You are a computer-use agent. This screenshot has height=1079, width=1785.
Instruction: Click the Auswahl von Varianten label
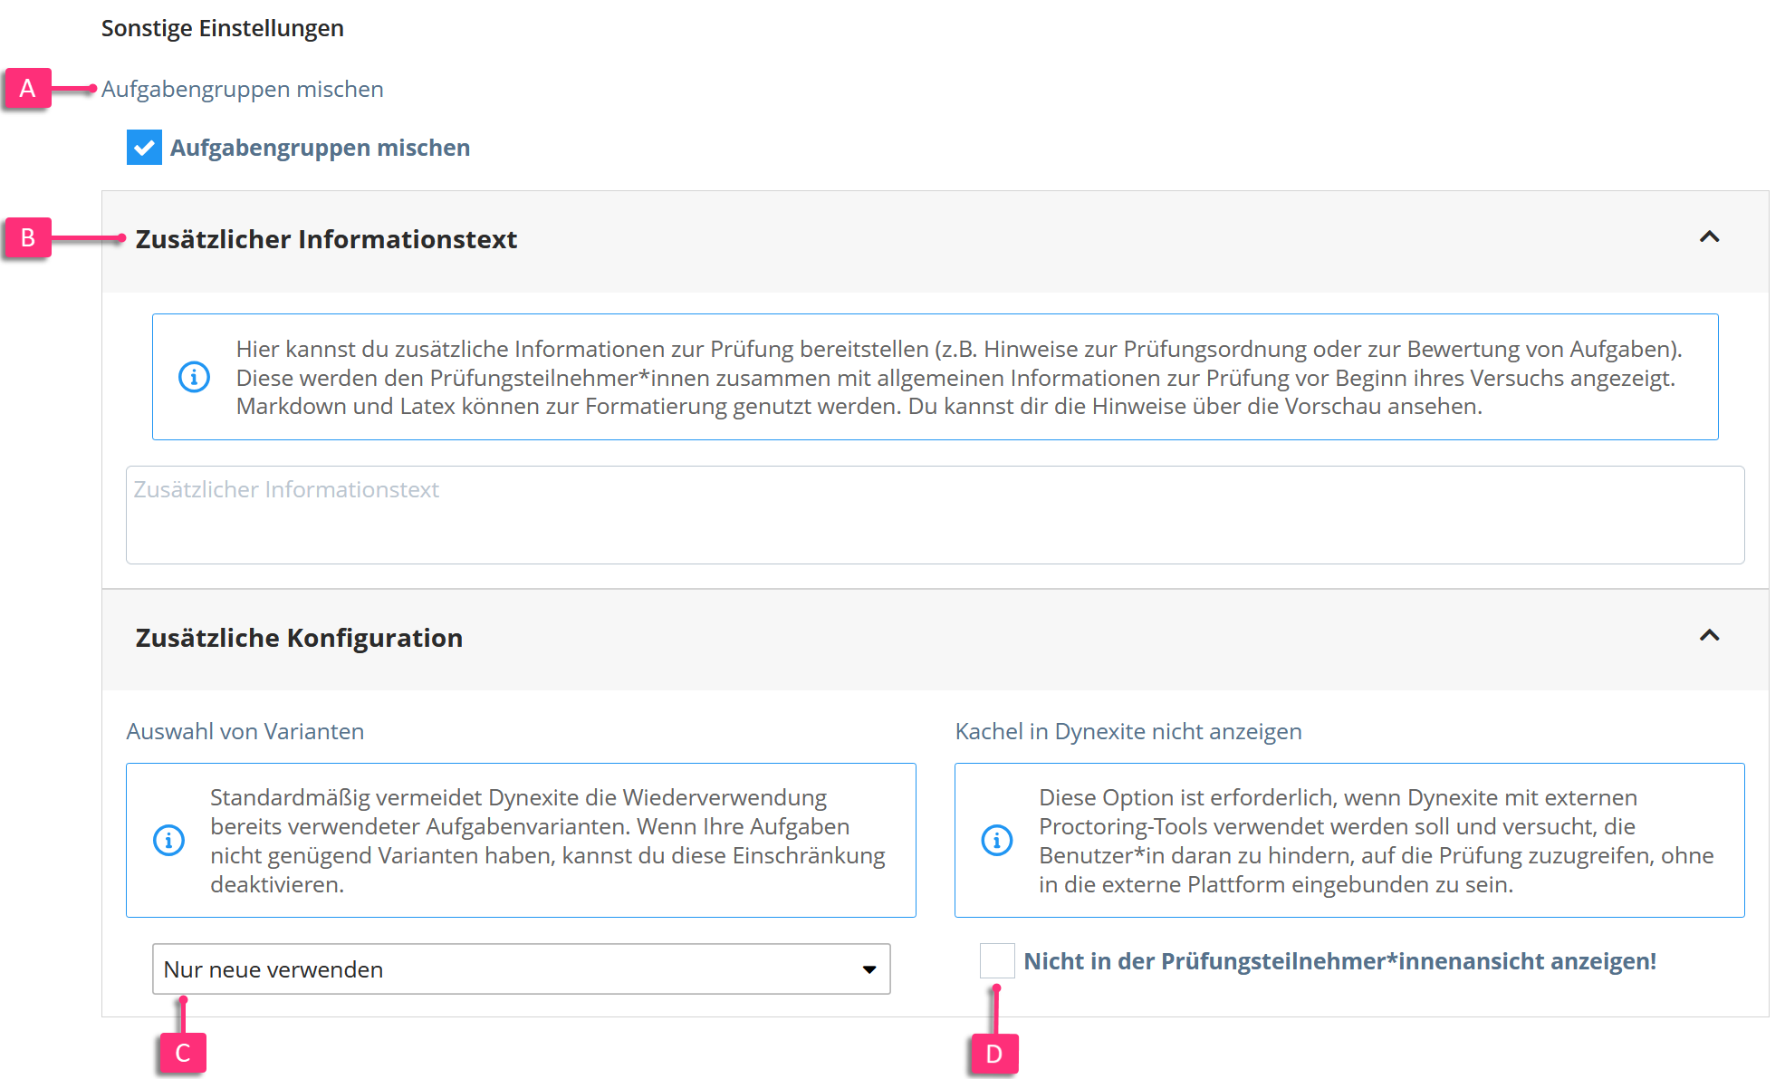point(245,731)
